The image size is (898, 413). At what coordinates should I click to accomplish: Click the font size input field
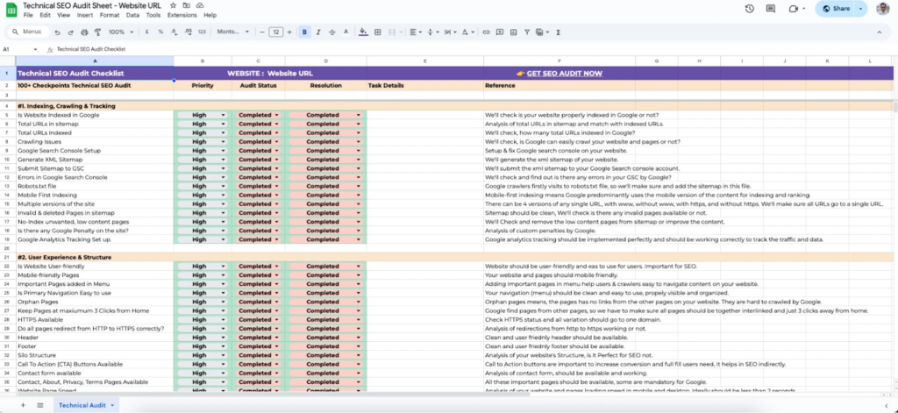275,32
